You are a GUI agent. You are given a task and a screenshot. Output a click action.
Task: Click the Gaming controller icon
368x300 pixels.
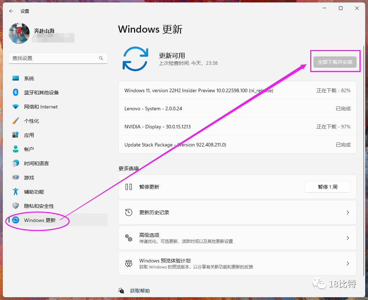point(16,177)
